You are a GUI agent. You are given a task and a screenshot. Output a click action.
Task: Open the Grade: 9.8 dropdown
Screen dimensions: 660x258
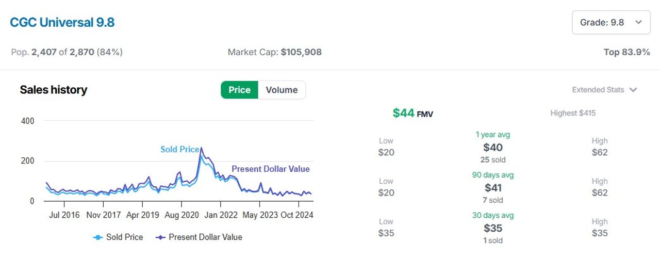(x=611, y=22)
